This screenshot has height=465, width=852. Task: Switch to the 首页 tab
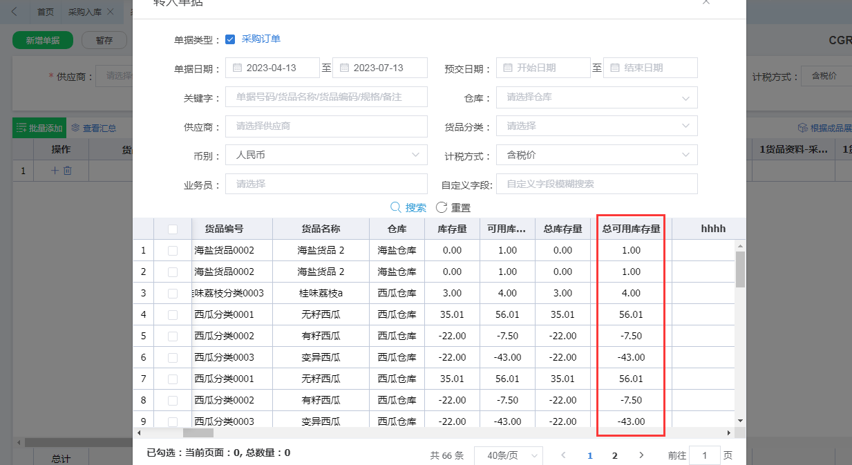(45, 12)
